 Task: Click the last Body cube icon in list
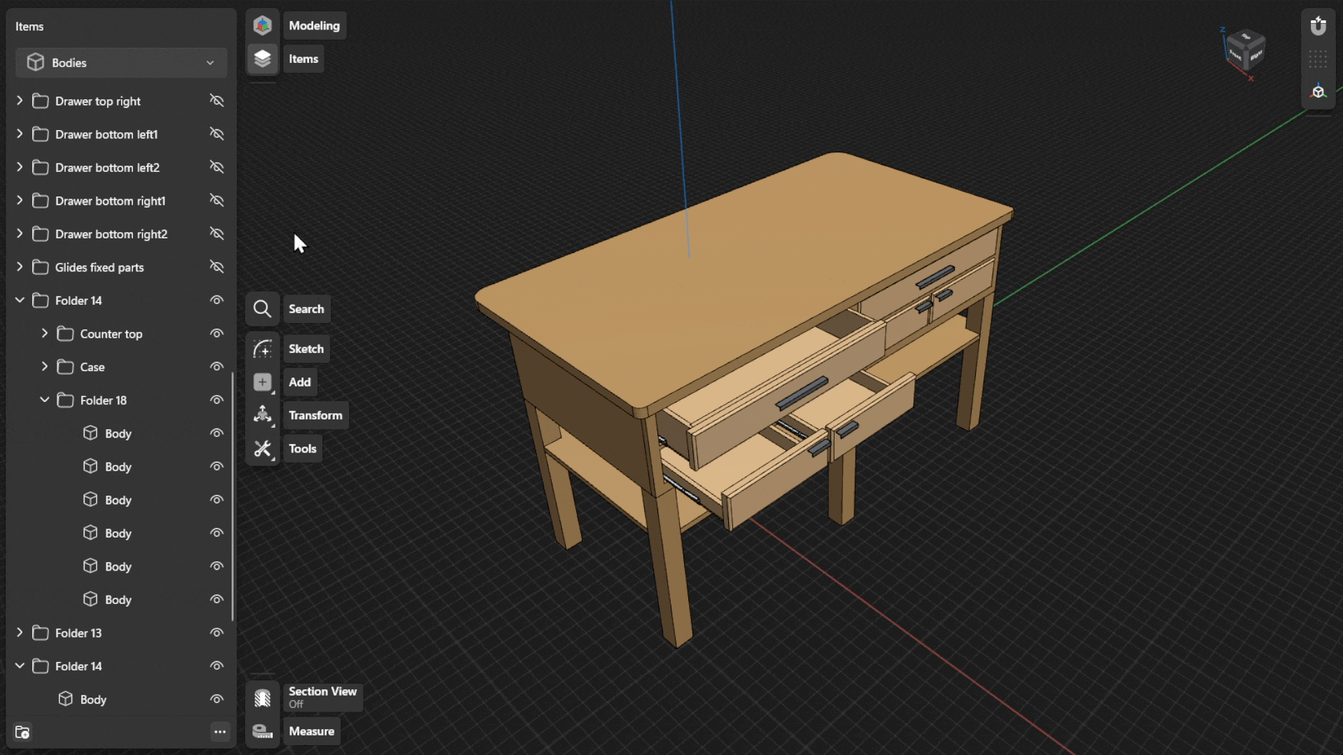coord(66,699)
